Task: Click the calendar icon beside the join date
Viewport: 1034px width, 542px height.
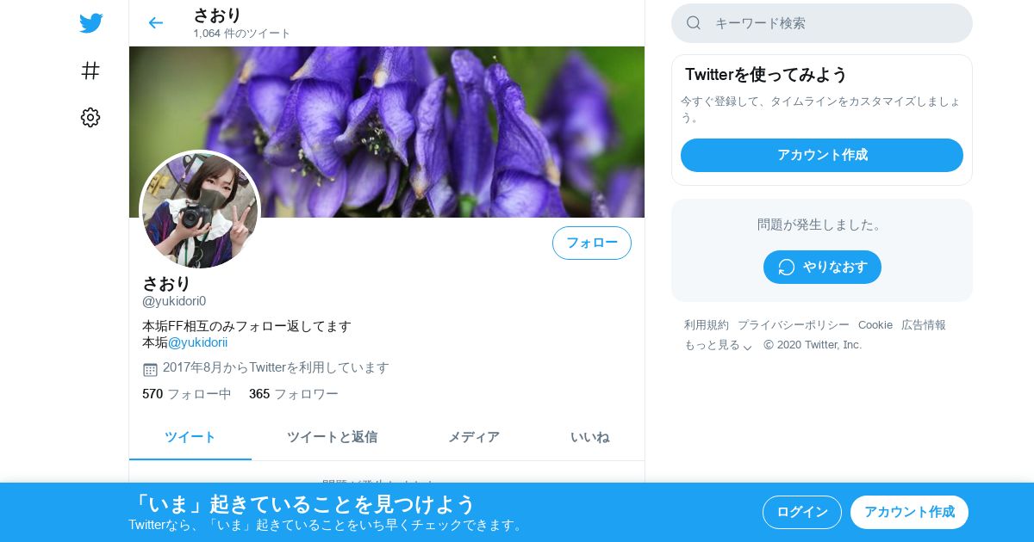Action: pos(150,369)
